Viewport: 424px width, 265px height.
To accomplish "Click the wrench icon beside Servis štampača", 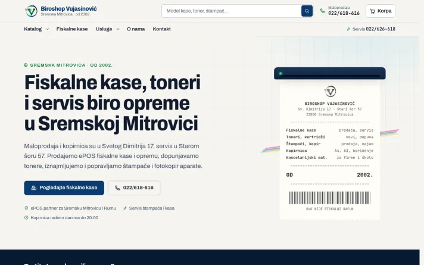I will 125,208.
